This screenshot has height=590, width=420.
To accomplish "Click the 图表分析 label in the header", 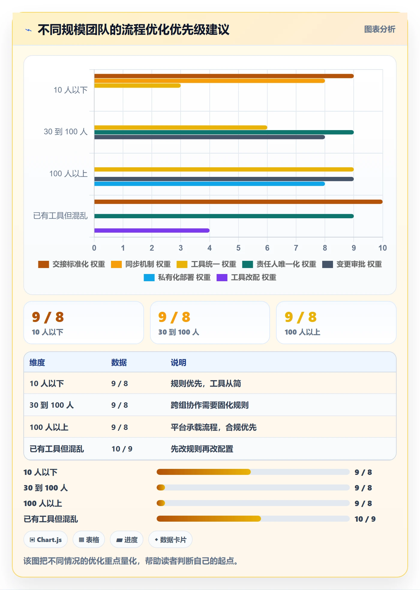I will coord(379,29).
